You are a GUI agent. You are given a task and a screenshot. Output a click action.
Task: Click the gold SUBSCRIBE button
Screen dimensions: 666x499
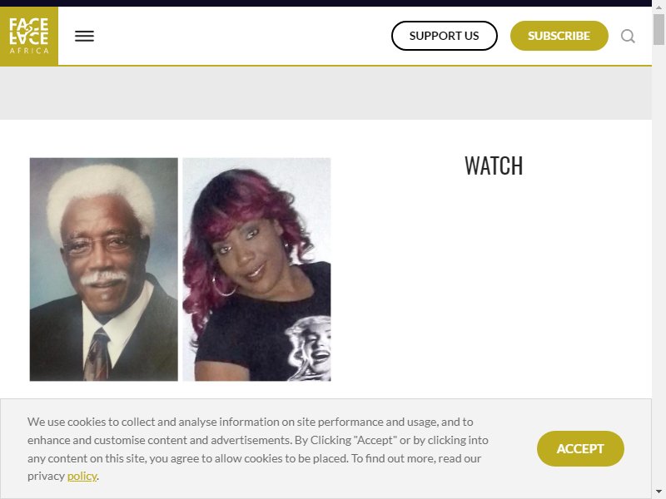click(559, 36)
